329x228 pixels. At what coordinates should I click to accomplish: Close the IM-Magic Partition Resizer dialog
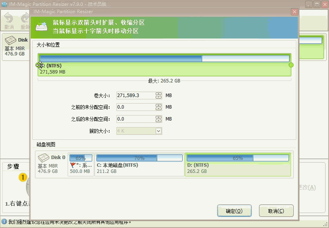294,12
